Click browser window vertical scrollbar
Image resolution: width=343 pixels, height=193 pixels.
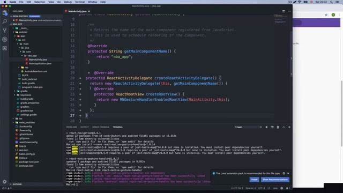click(341, 114)
